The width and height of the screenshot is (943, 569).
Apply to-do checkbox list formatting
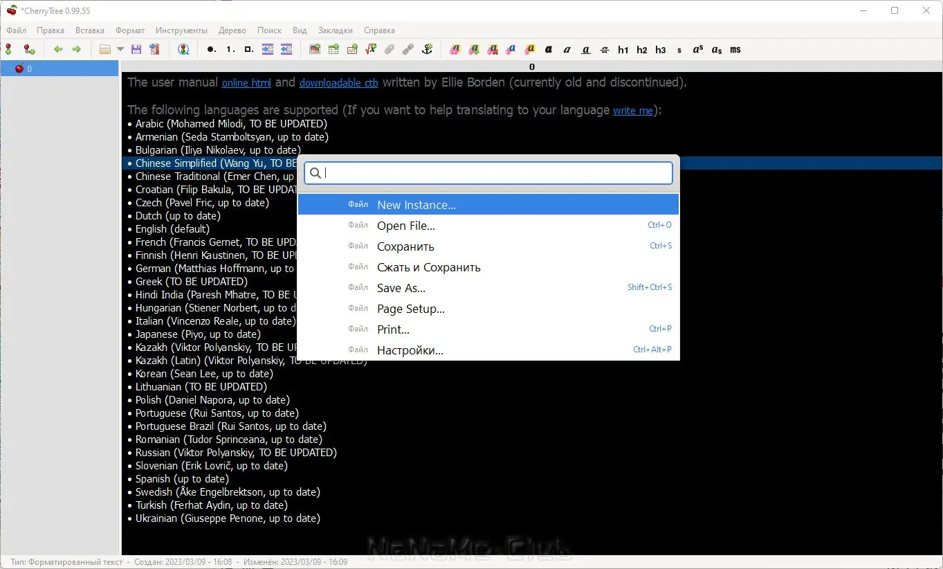(x=249, y=50)
